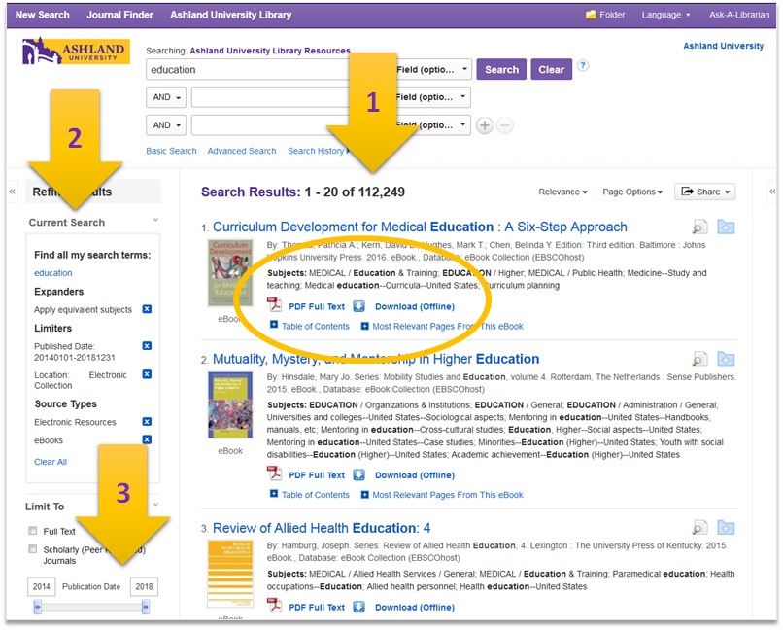The height and width of the screenshot is (630, 783).
Task: Open title Review of Allied Health Education: 4
Action: (x=322, y=528)
